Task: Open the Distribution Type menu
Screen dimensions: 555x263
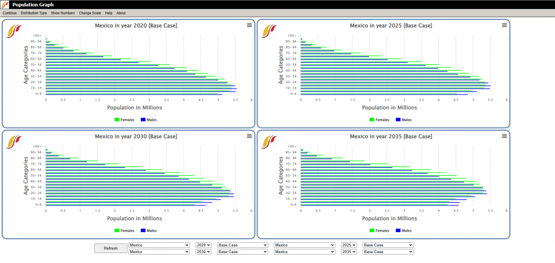Action: tap(34, 13)
